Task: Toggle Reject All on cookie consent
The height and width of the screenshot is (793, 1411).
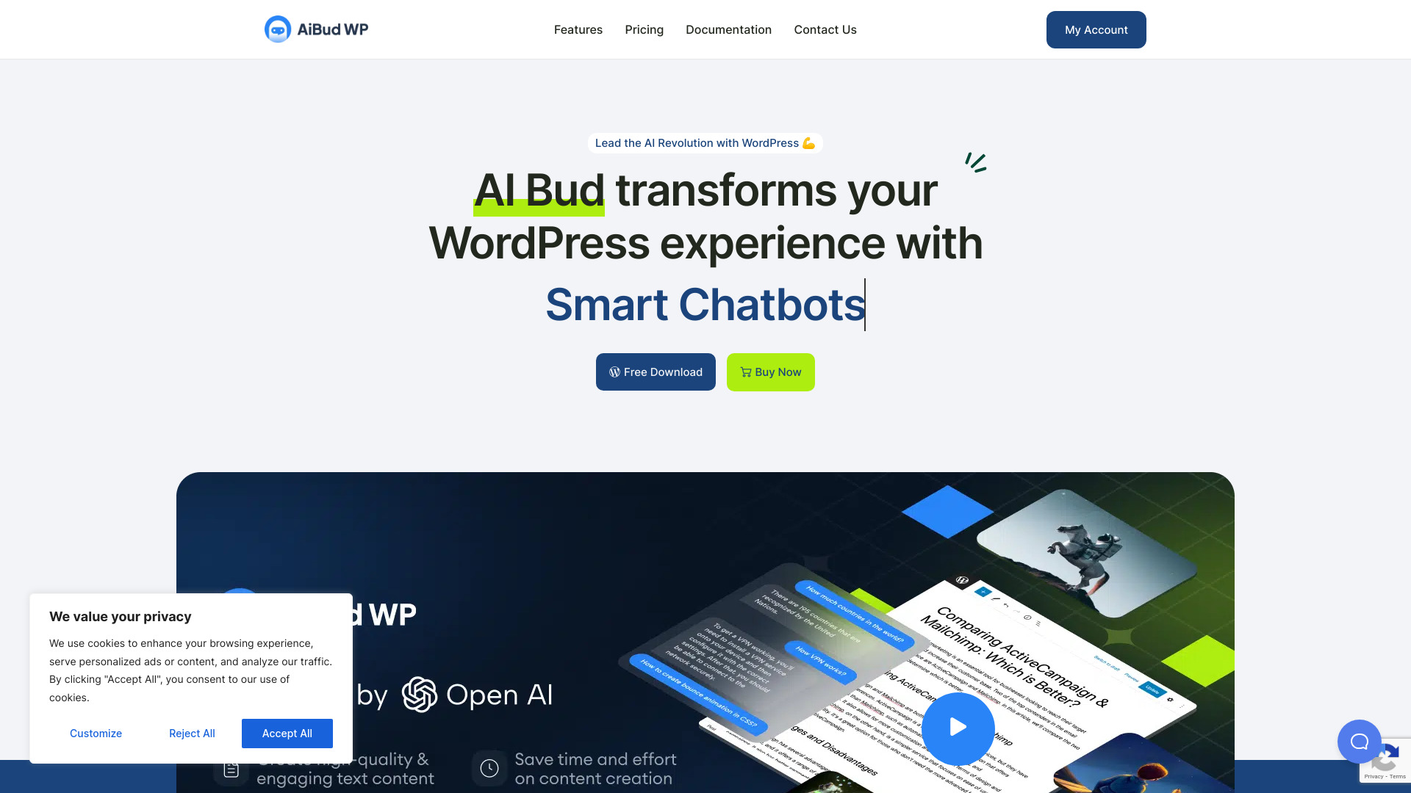Action: click(x=192, y=733)
